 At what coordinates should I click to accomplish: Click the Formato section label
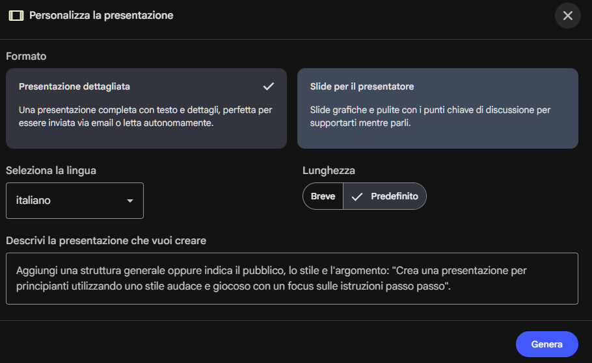[x=26, y=56]
